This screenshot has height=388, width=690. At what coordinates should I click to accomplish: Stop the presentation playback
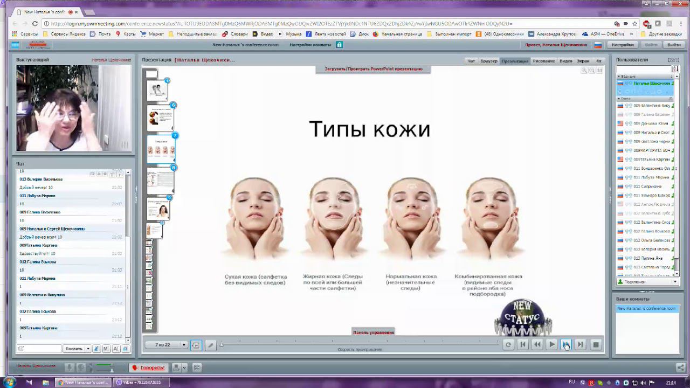pos(596,345)
